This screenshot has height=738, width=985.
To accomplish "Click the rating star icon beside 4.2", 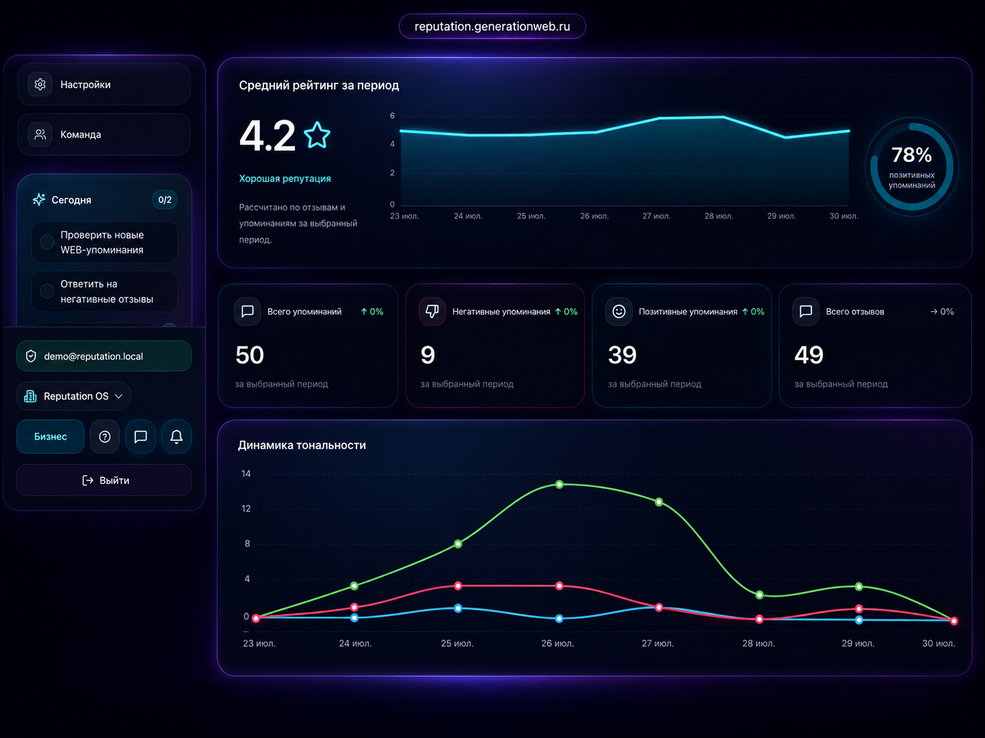I will [317, 135].
